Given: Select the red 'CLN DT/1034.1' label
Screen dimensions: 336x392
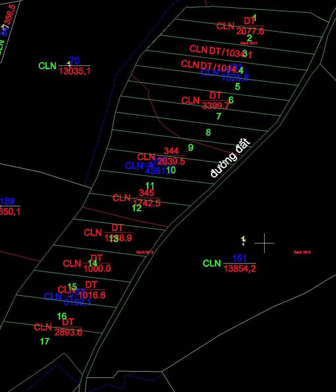Looking at the screenshot, I should [x=221, y=52].
